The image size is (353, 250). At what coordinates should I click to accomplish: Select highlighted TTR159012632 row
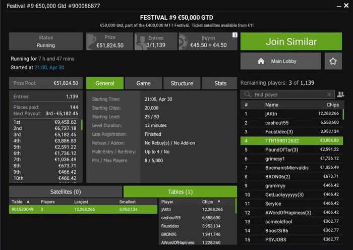[291, 141]
